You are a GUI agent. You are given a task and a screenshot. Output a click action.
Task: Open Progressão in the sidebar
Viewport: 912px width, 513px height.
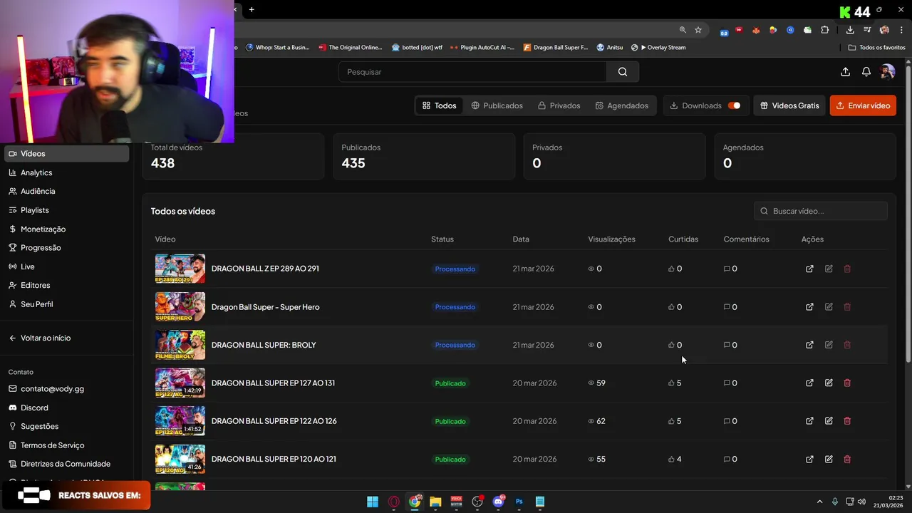[x=67, y=248]
